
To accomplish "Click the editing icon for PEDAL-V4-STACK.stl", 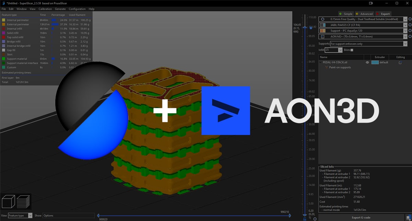I will pos(400,63).
